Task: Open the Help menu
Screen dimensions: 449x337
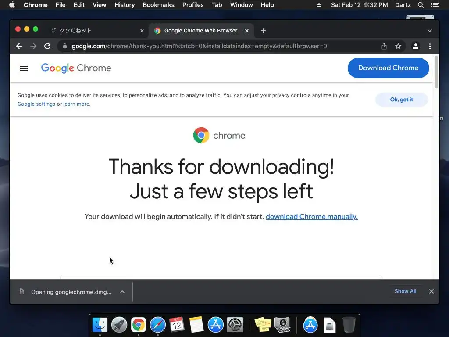Action: (267, 5)
